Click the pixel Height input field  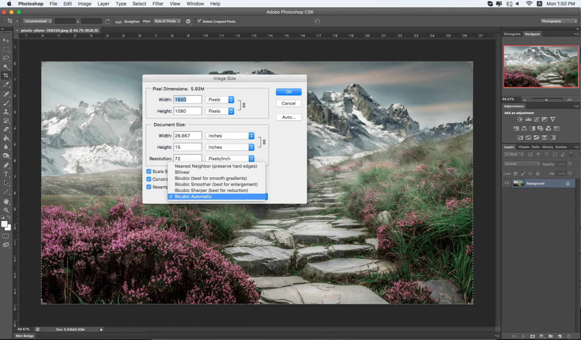[187, 111]
